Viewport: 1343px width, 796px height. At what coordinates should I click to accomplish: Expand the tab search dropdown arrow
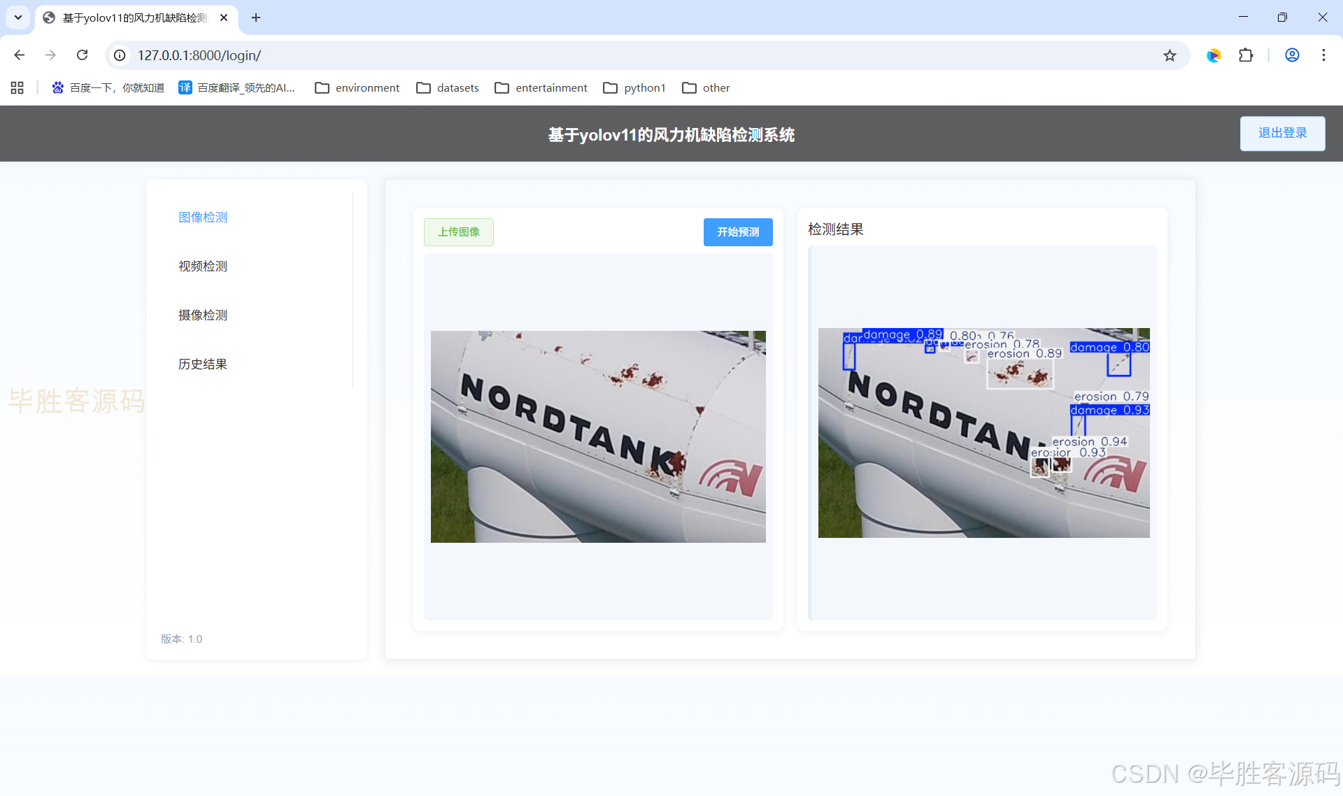pyautogui.click(x=18, y=17)
